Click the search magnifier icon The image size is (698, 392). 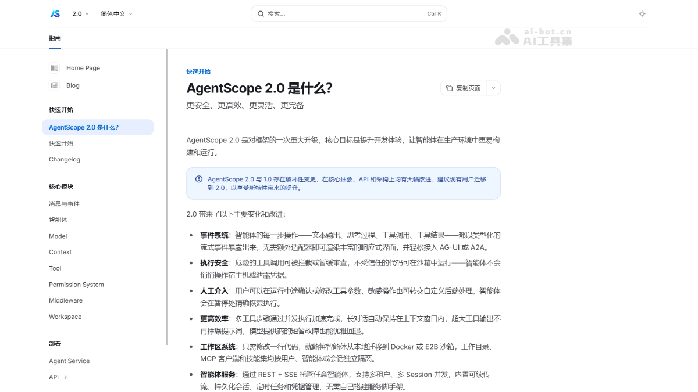(261, 13)
